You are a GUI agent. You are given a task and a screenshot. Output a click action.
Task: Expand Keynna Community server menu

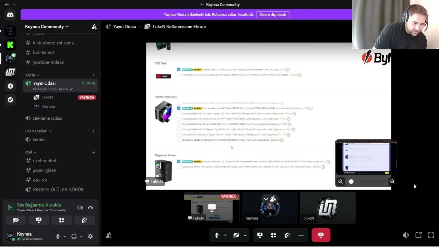tap(47, 27)
